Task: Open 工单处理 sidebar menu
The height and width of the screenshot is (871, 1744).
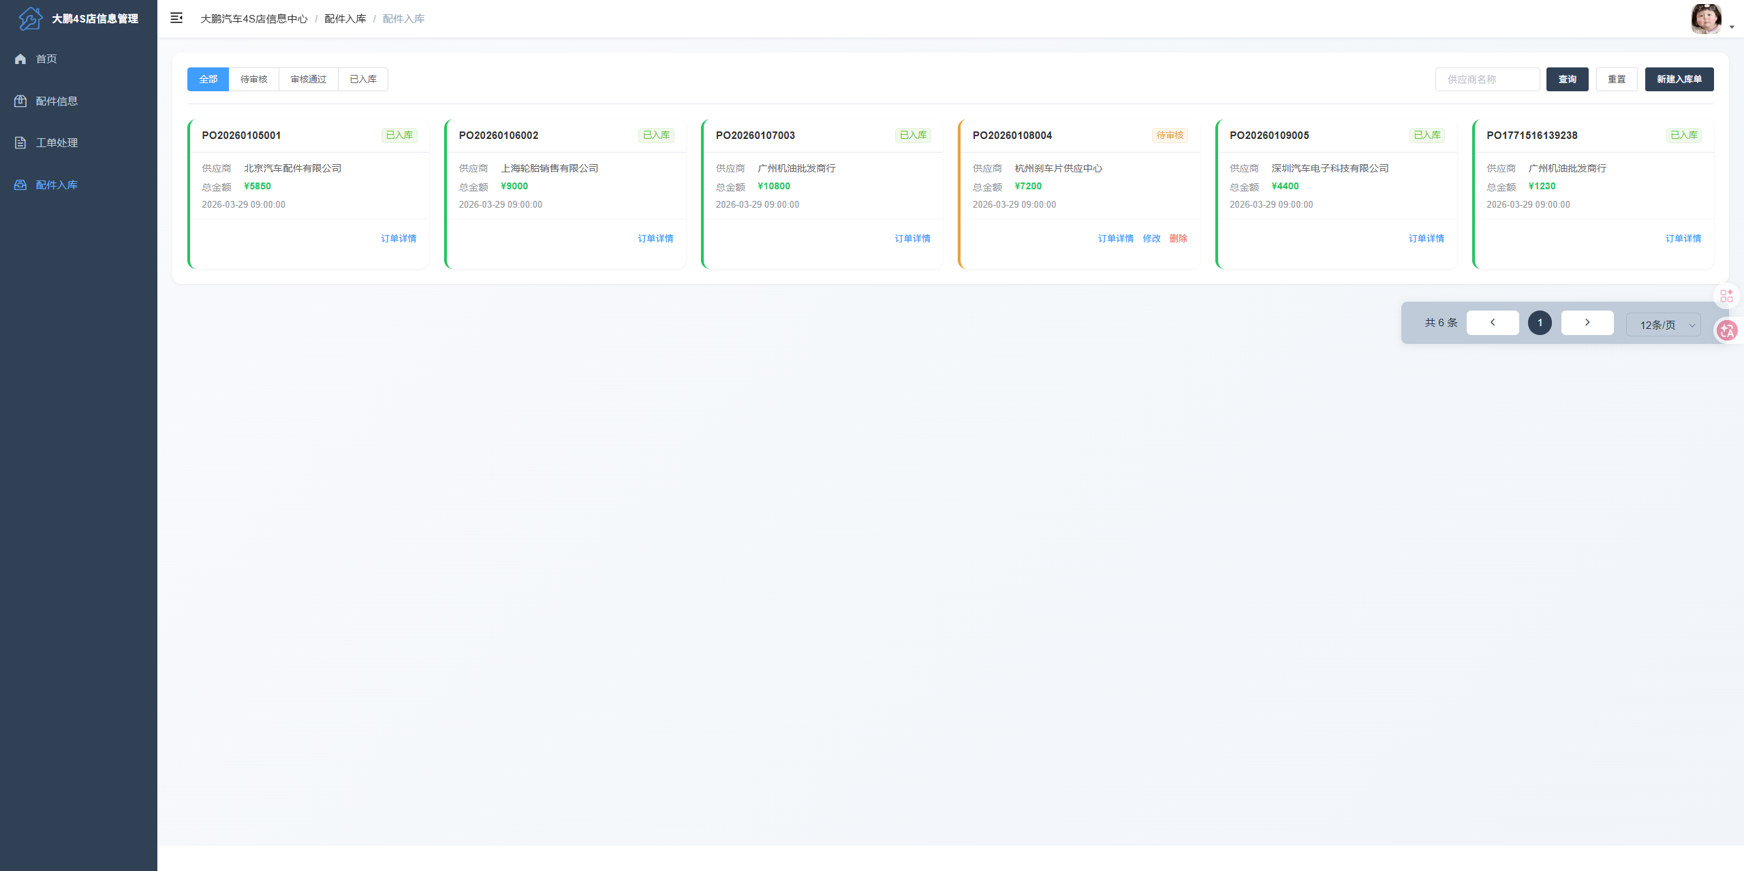Action: pyautogui.click(x=78, y=143)
